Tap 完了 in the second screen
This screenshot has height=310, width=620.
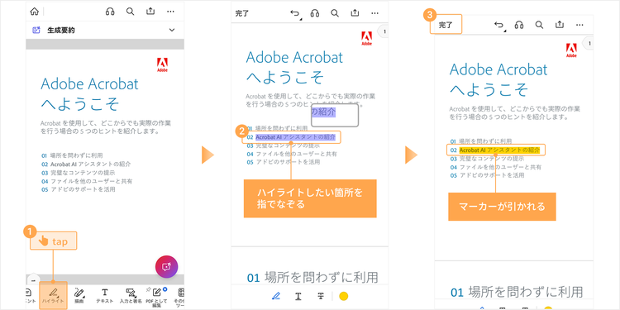[x=241, y=13]
